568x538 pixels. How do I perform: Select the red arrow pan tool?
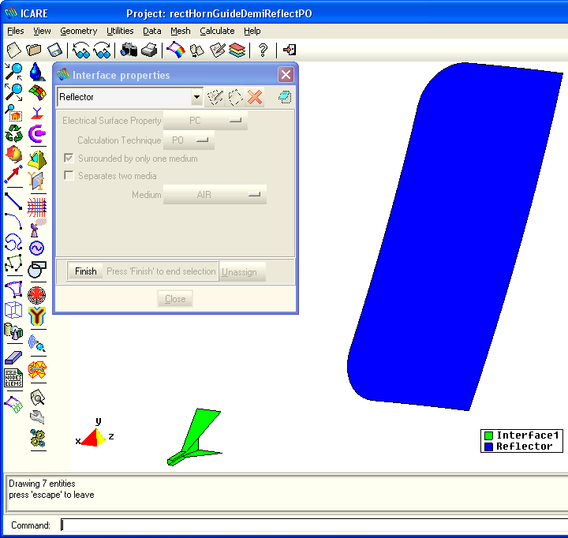coord(13,174)
